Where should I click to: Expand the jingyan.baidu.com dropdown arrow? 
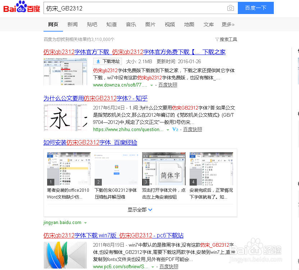[85, 223]
